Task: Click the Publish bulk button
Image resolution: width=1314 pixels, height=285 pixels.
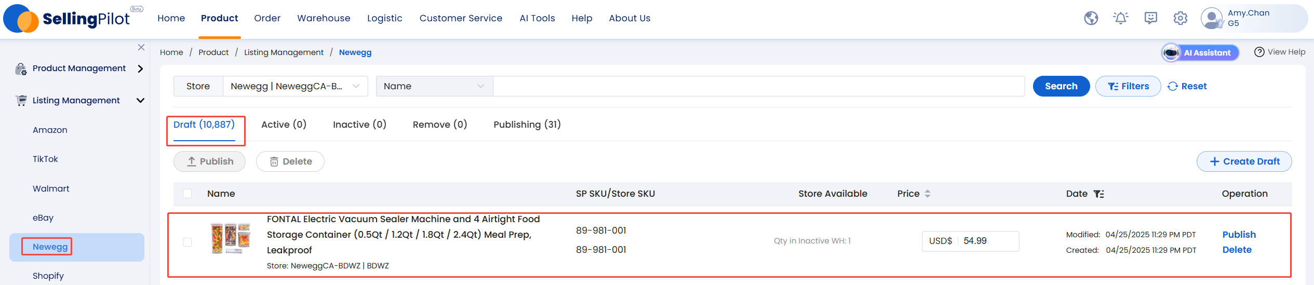Action: (x=210, y=161)
